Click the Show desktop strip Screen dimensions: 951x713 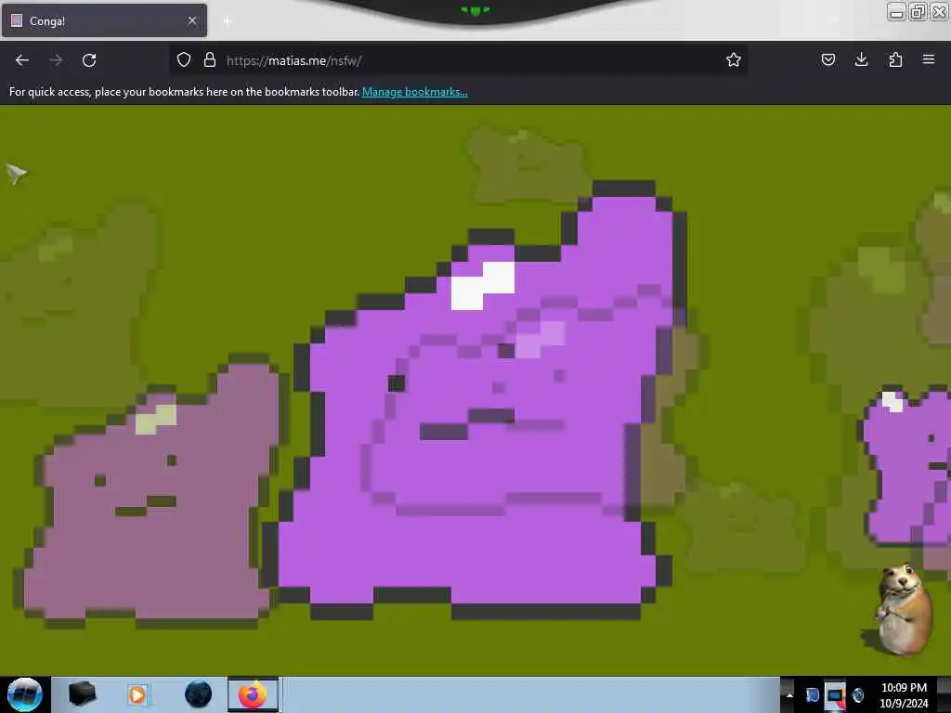click(944, 694)
